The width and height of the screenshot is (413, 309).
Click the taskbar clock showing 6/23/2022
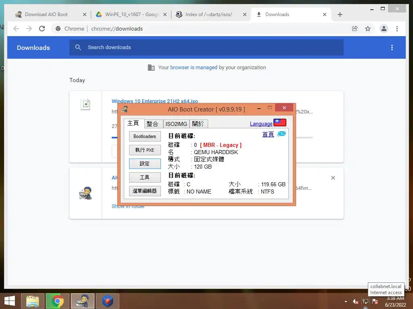(395, 301)
